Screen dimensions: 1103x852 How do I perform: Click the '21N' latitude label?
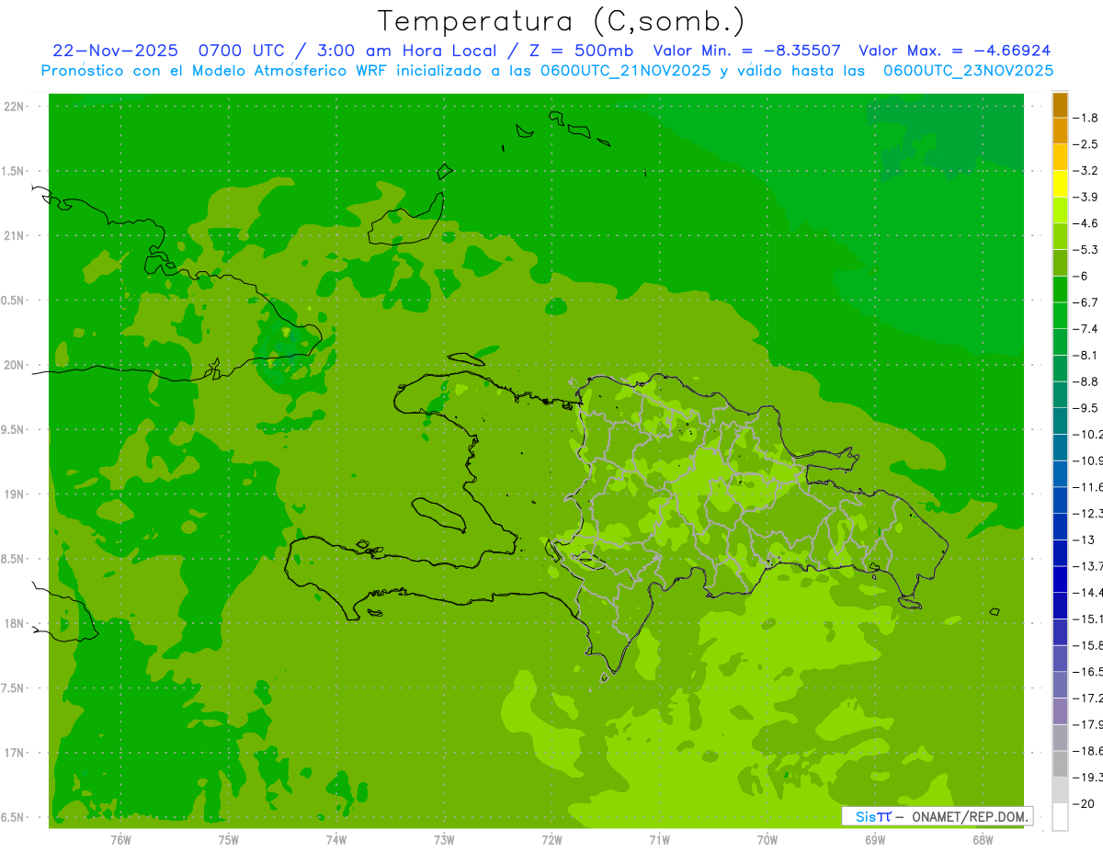(14, 236)
